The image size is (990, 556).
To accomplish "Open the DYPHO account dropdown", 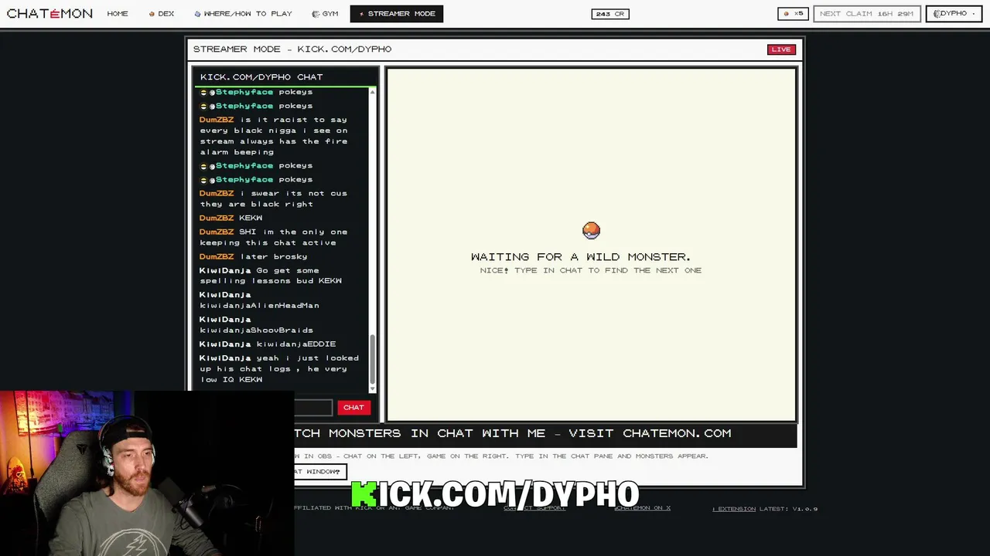I will click(954, 13).
